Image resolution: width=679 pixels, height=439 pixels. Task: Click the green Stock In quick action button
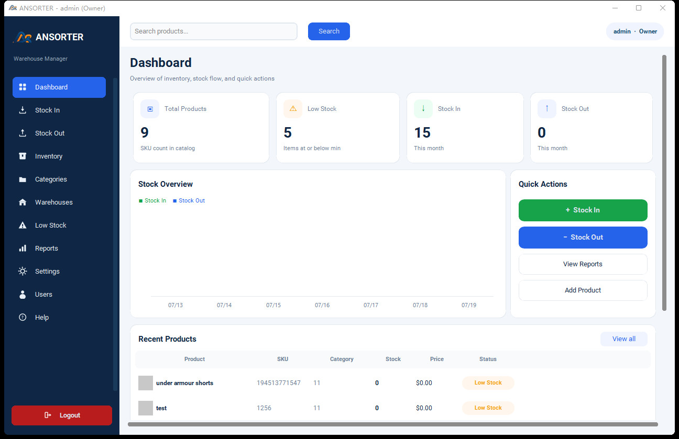point(583,210)
